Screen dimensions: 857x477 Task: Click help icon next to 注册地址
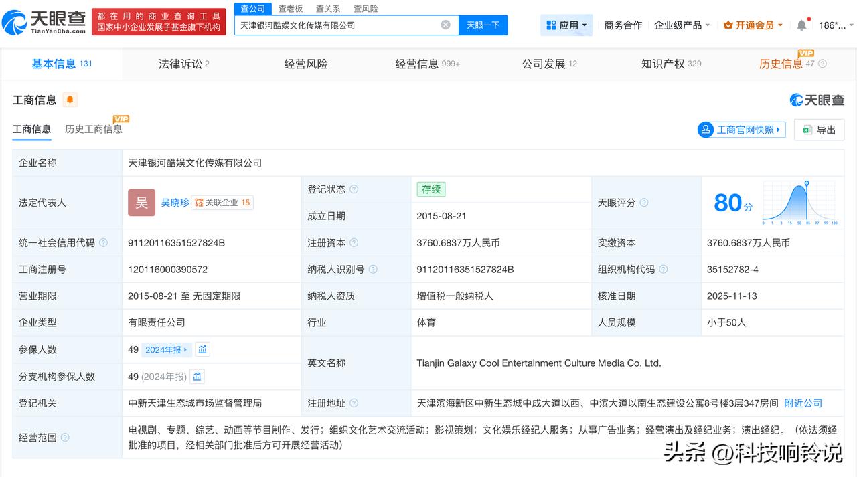354,403
